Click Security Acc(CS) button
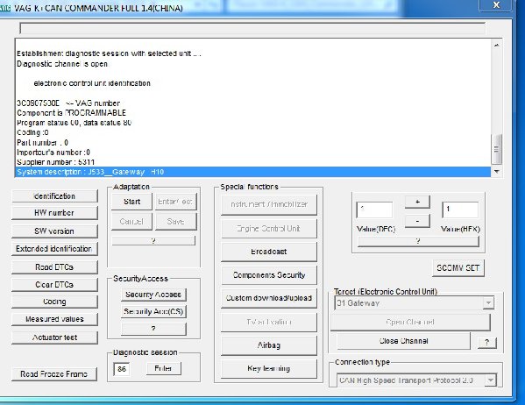 click(153, 311)
